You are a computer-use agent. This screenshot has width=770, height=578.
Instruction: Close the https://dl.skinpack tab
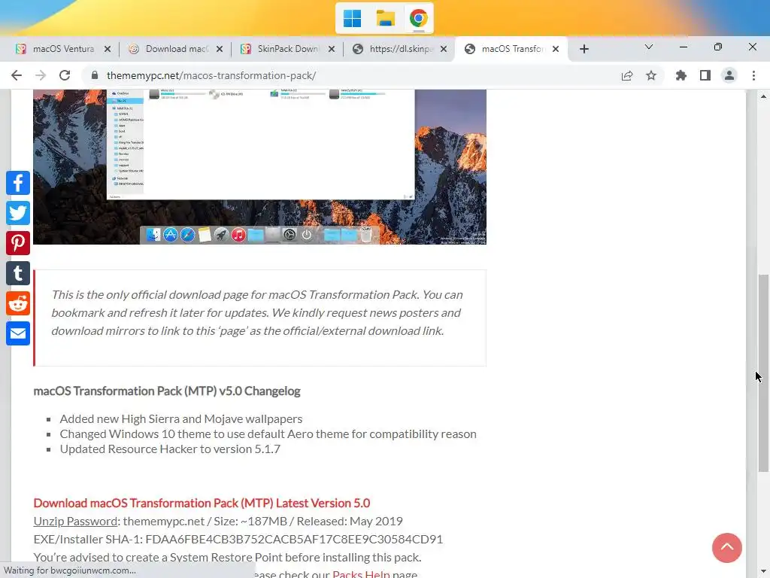[444, 49]
